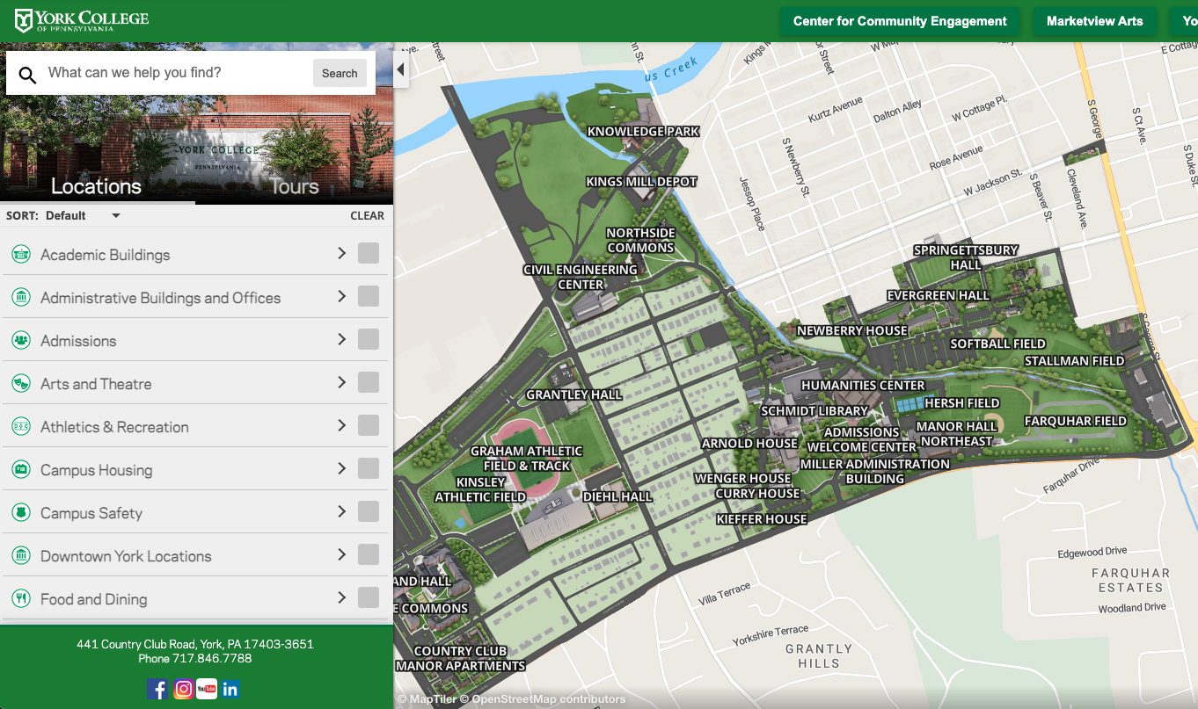The image size is (1198, 709).
Task: Select the Knowledge Park map label
Action: pyautogui.click(x=644, y=132)
